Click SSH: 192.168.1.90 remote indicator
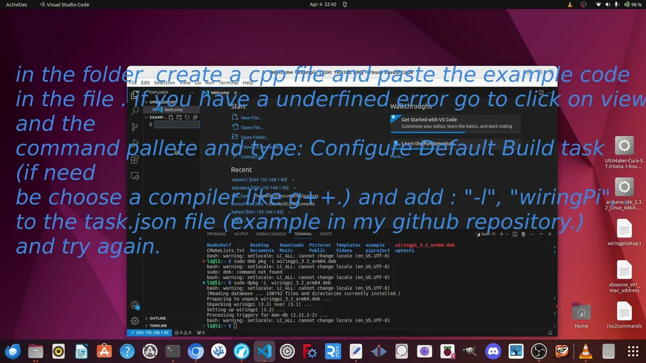The image size is (646, 363). [148, 333]
